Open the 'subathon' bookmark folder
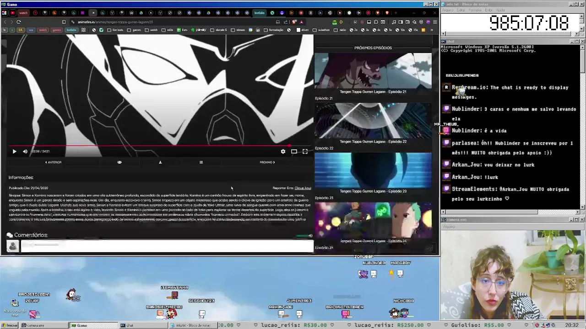The width and height of the screenshot is (586, 329). pyautogui.click(x=321, y=30)
